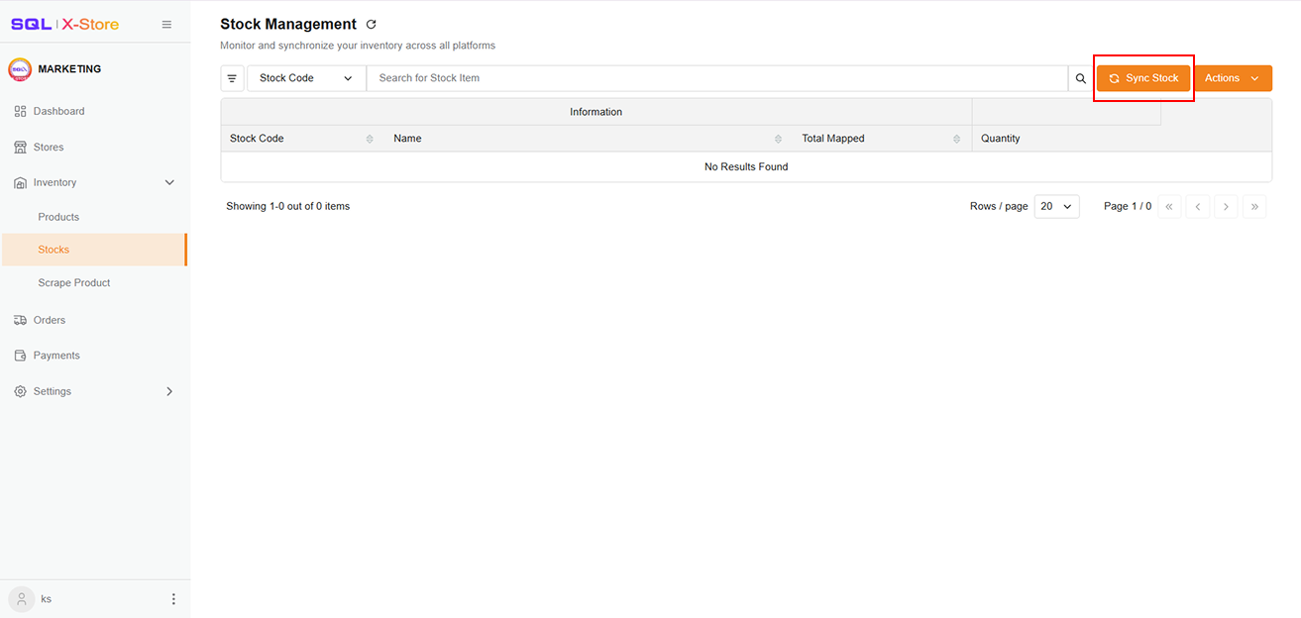
Task: Open the Stock Code search-type dropdown
Action: pyautogui.click(x=306, y=78)
